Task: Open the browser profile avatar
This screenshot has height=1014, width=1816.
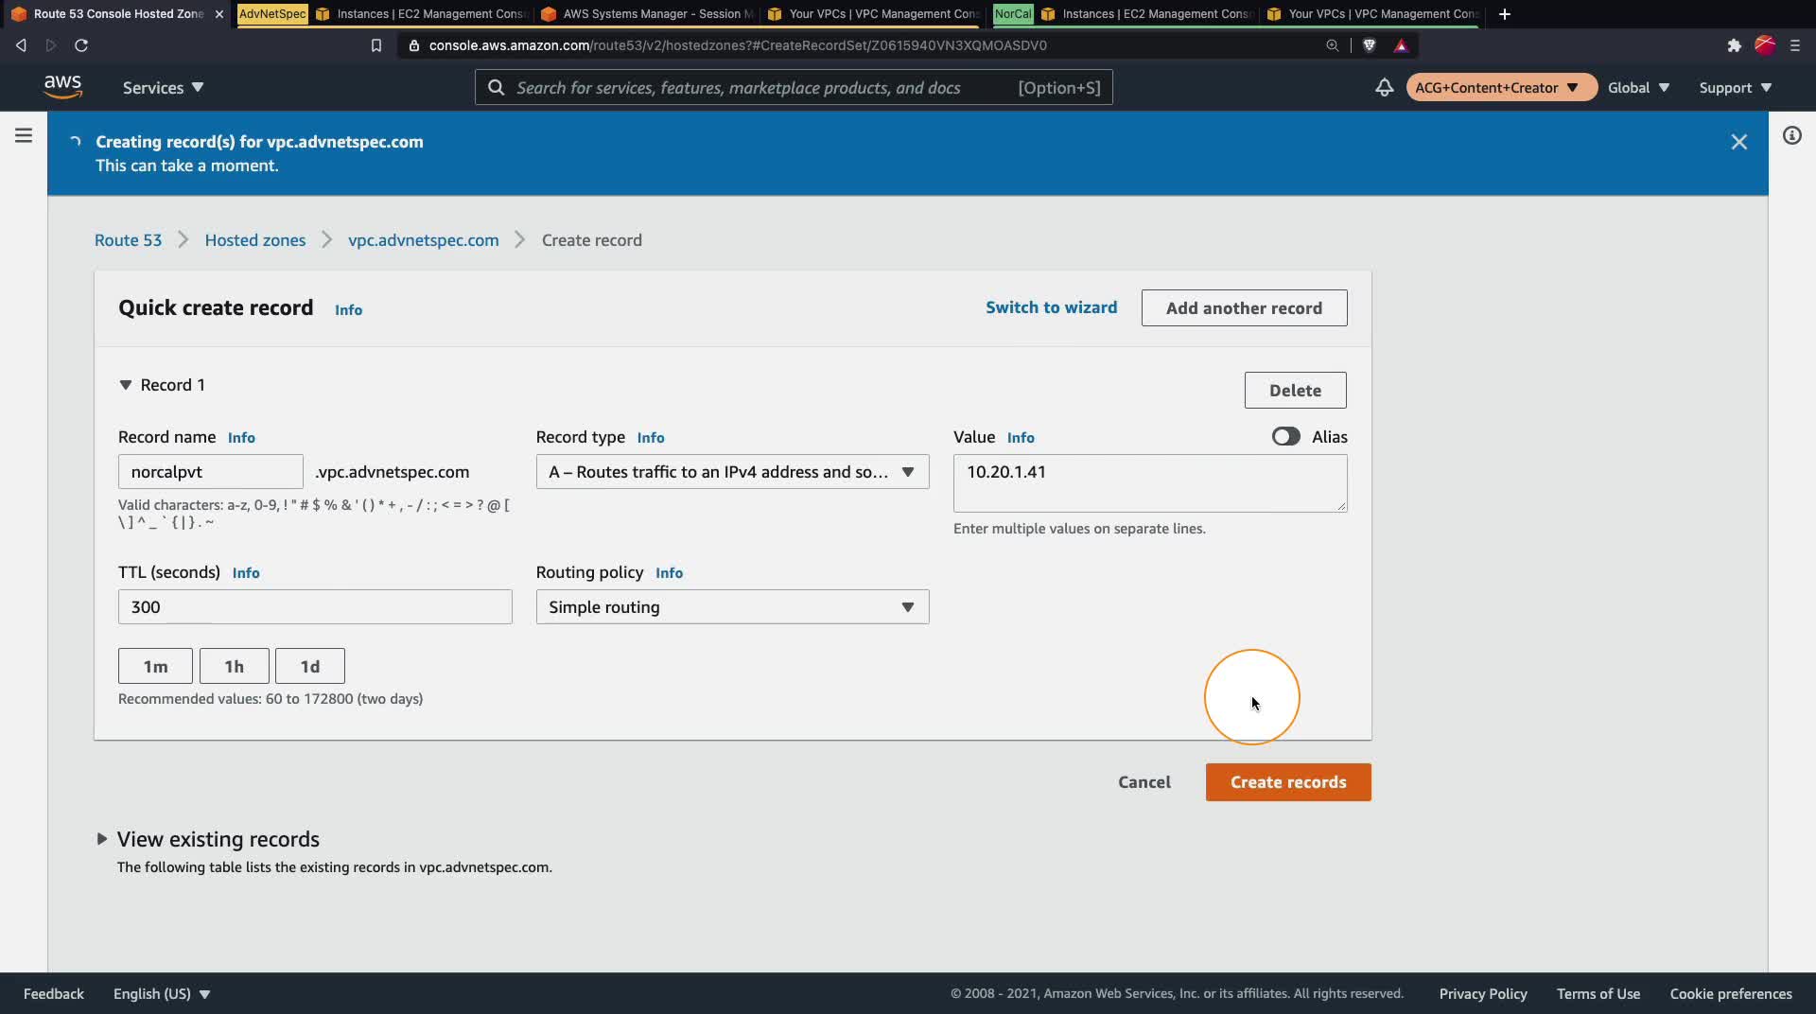Action: [1765, 44]
